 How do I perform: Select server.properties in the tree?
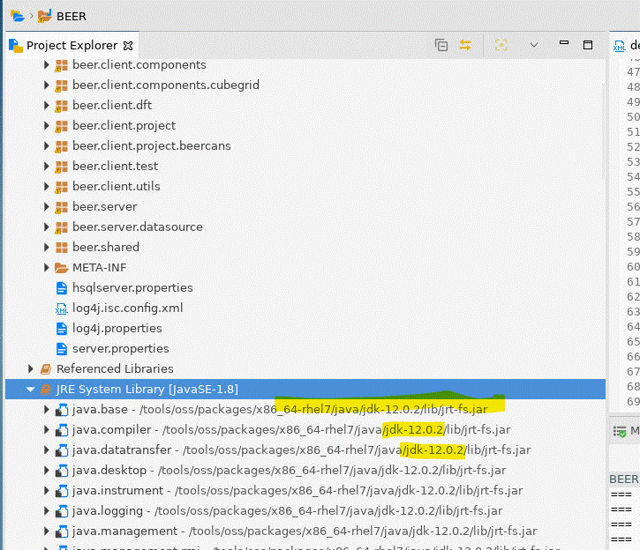coord(121,348)
